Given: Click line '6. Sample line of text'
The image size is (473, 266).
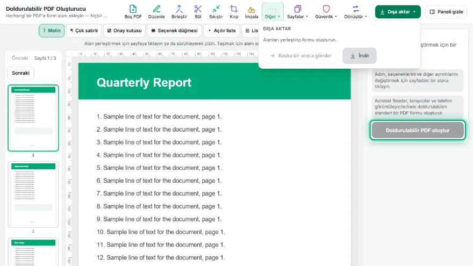Looking at the screenshot, I should 159,181.
